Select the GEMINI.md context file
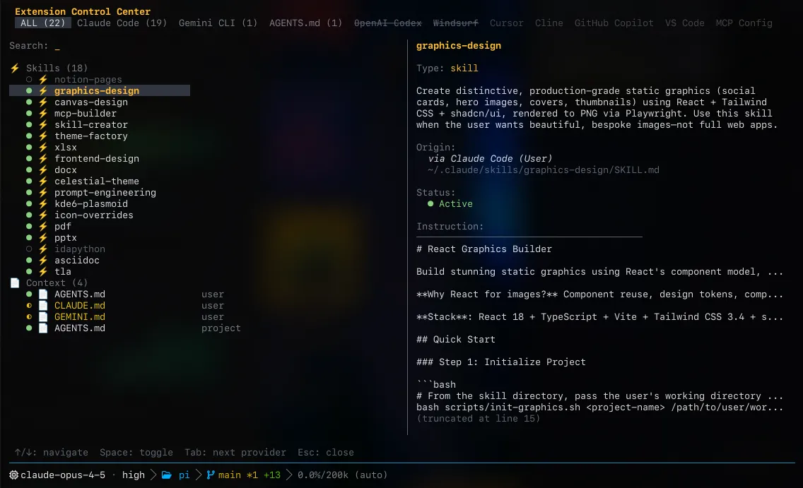This screenshot has height=488, width=803. pyautogui.click(x=80, y=316)
